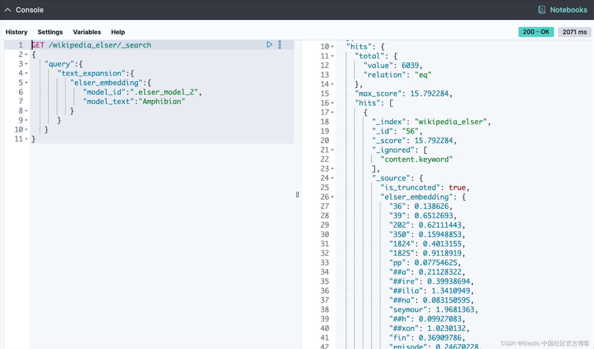This screenshot has width=594, height=349.
Task: Collapse the response "hits" object at line 10
Action: coord(332,46)
